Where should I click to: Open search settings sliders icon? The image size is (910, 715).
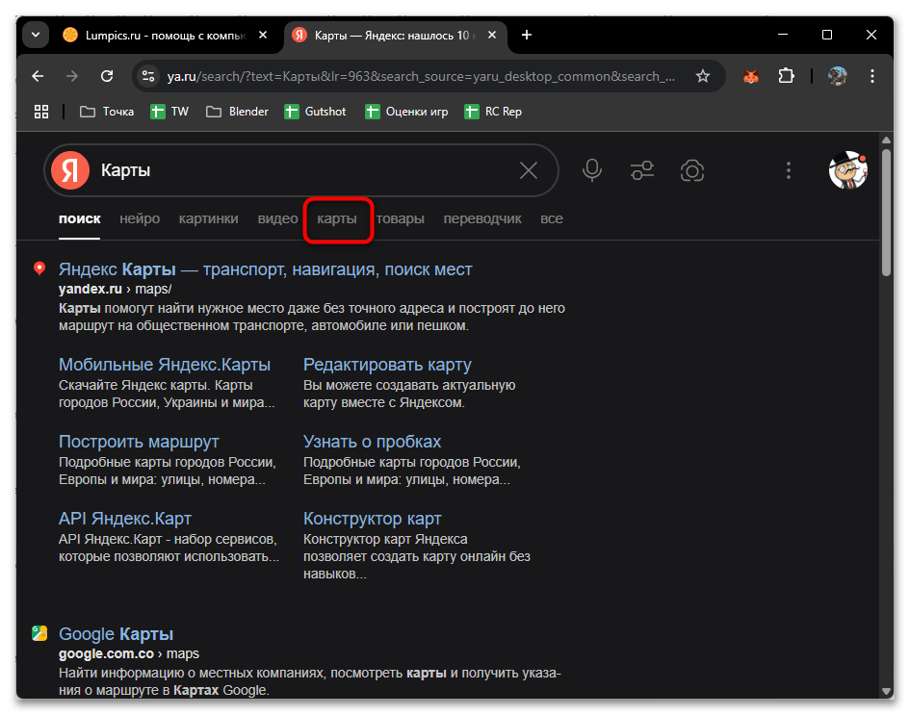(x=642, y=170)
